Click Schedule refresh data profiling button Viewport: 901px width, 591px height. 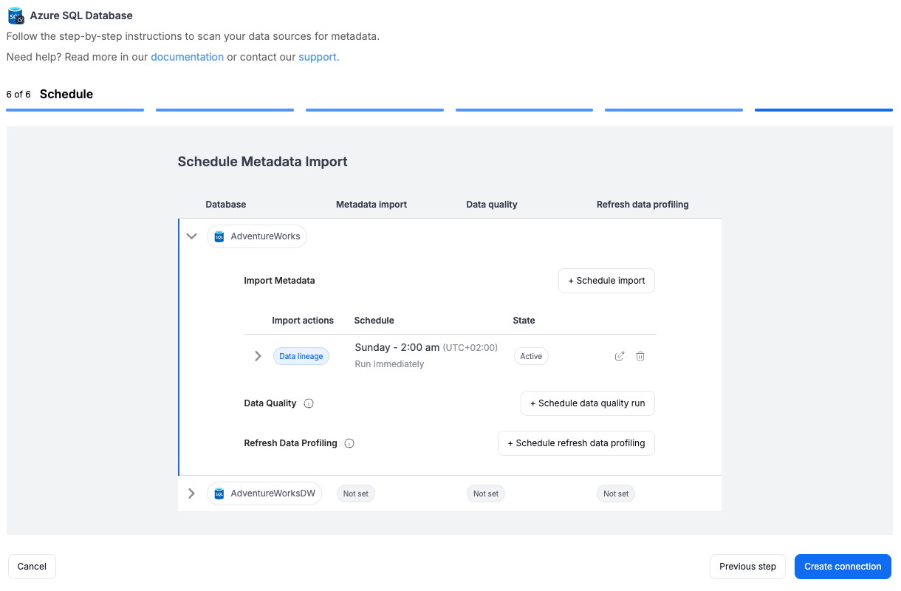point(576,443)
